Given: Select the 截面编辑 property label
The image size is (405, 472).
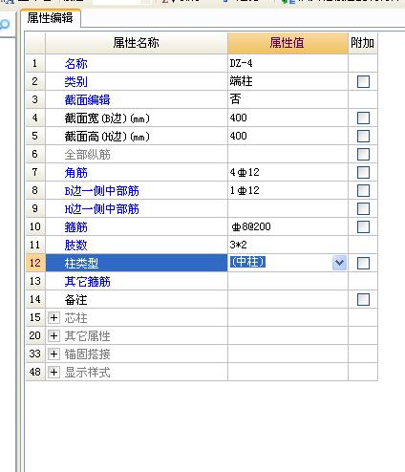Looking at the screenshot, I should [x=87, y=100].
